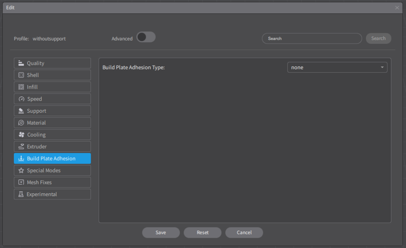This screenshot has height=248, width=406.
Task: Click the Cooling fan icon
Action: pos(21,135)
